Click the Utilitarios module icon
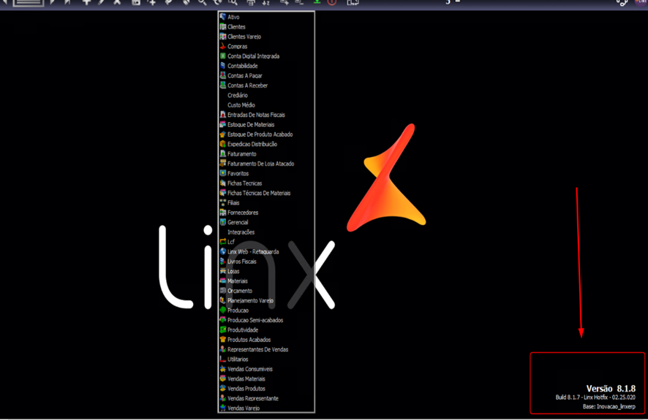This screenshot has width=648, height=420. tap(223, 359)
